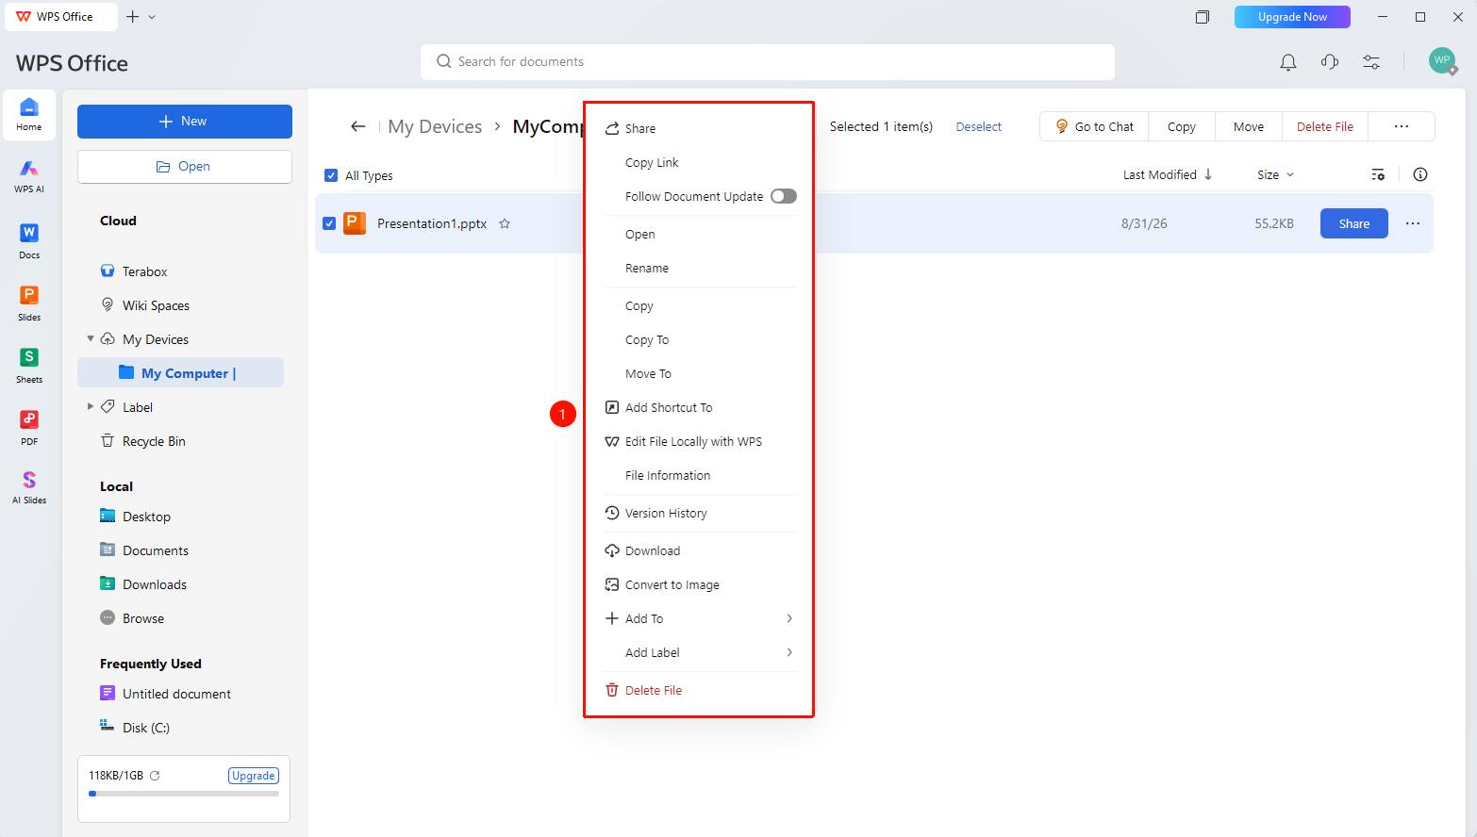Open the Size column dropdown

pos(1276,174)
